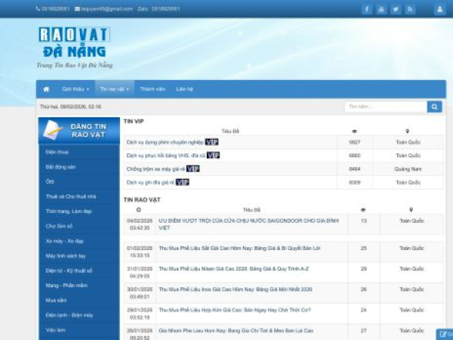453x340 pixels.
Task: Go to the home icon in navbar
Action: (46, 88)
